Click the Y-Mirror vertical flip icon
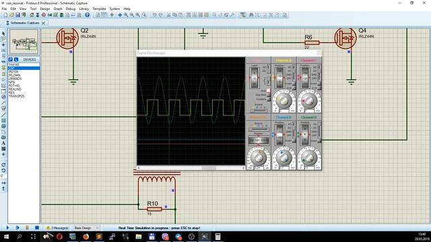The width and height of the screenshot is (431, 242). click(x=3, y=189)
